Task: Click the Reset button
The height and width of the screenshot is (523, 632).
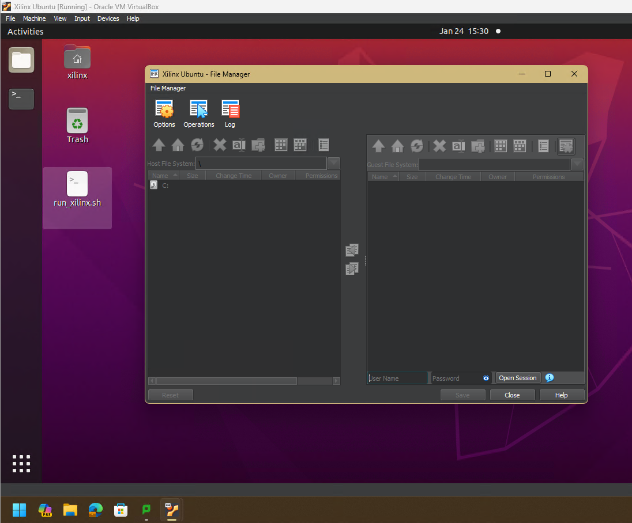Action: pyautogui.click(x=171, y=395)
